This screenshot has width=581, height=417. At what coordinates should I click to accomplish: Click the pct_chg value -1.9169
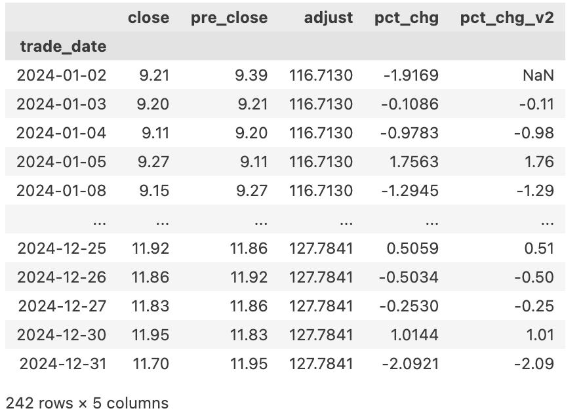[x=409, y=75]
